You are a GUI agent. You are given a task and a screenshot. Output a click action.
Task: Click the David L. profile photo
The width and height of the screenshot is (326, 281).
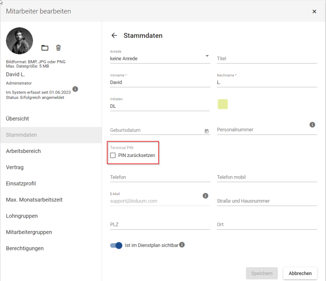coord(20,41)
